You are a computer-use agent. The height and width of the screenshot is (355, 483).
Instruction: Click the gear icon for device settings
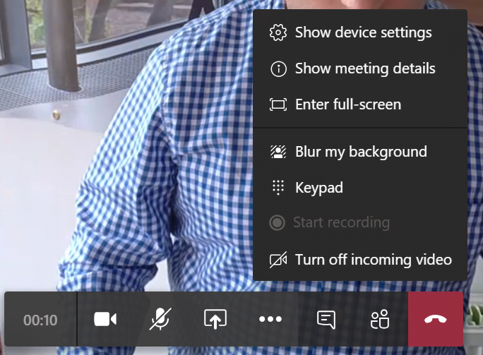click(278, 32)
